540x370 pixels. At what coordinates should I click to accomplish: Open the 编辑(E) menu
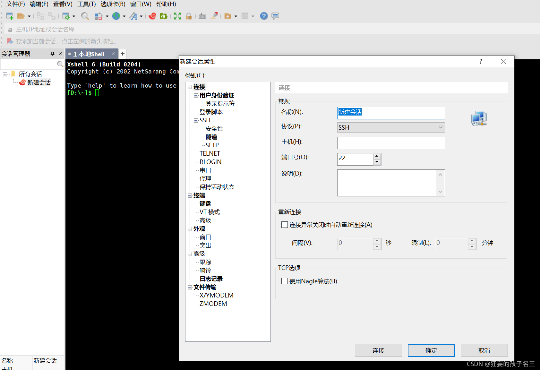[39, 4]
